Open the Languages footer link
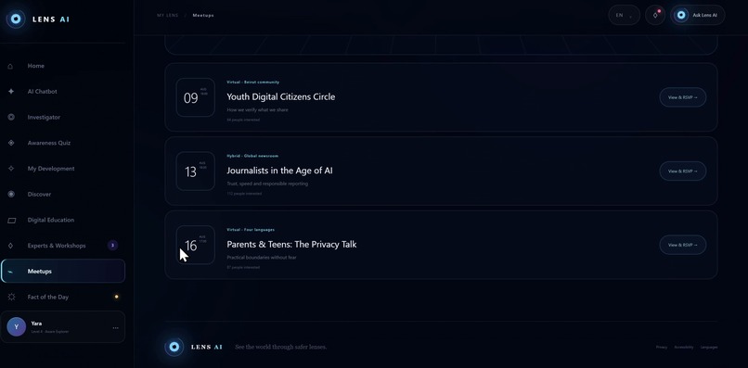Image resolution: width=748 pixels, height=368 pixels. pyautogui.click(x=709, y=347)
